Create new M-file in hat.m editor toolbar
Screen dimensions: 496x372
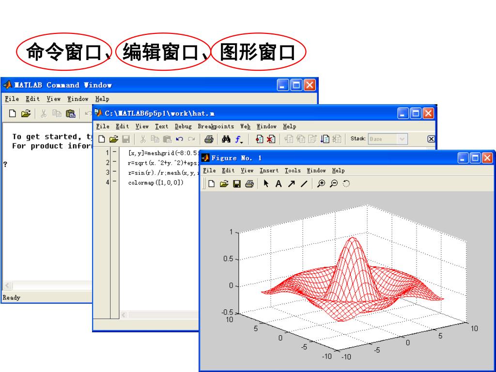[102, 139]
